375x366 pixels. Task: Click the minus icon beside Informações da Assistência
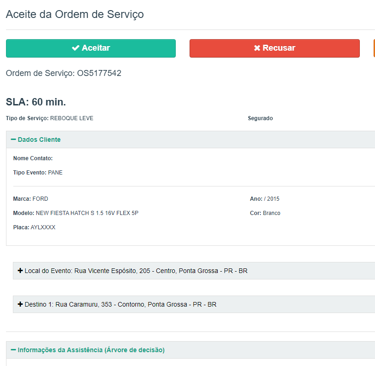(13, 350)
